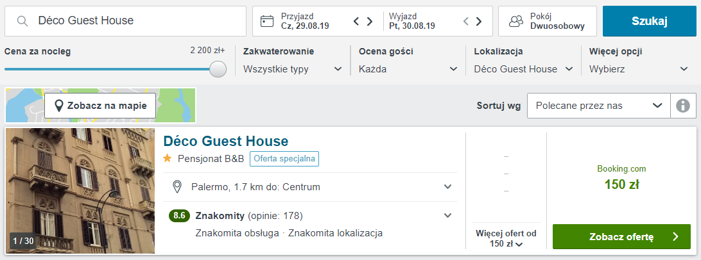Viewport: 701px width, 260px height.
Task: Click the Szukaj search button
Action: (650, 21)
